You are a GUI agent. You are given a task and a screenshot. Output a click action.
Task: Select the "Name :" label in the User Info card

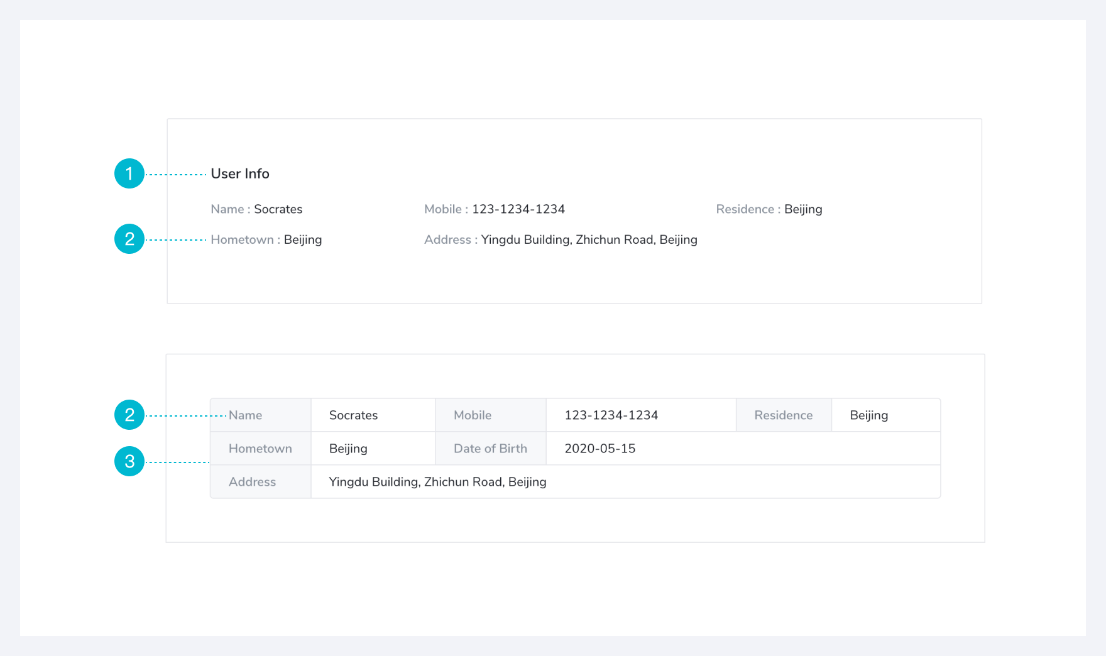pyautogui.click(x=230, y=209)
